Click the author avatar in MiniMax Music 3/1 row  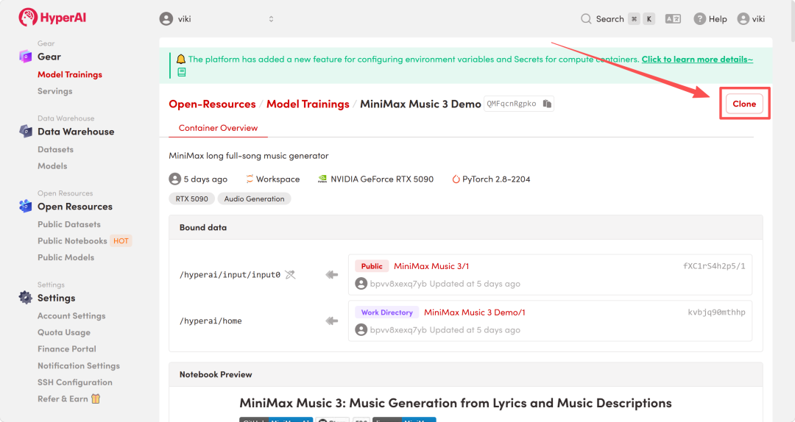(x=361, y=284)
